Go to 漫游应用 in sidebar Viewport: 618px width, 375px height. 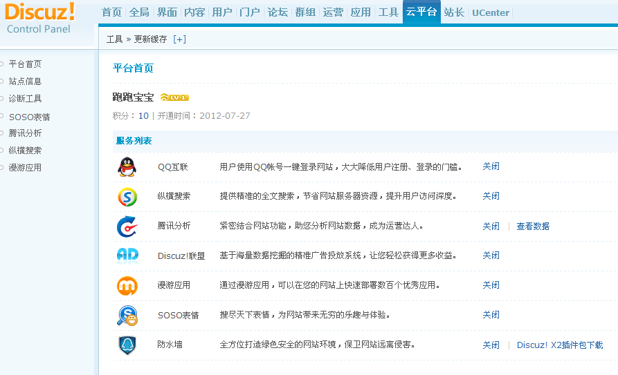pos(25,168)
